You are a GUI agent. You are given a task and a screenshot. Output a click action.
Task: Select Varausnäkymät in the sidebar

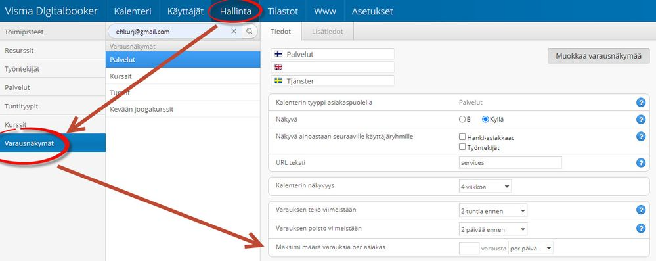pos(53,143)
